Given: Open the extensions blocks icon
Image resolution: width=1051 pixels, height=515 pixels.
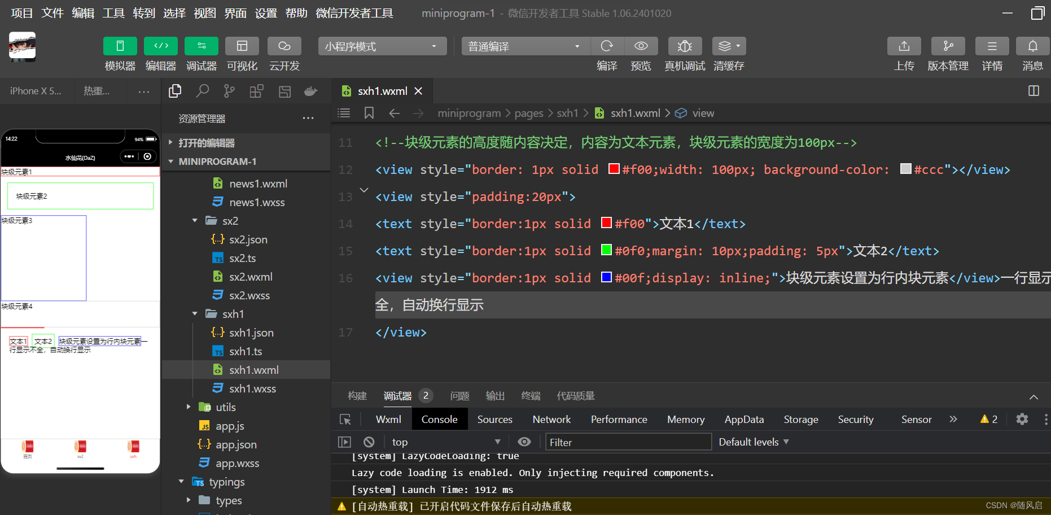Looking at the screenshot, I should 256,91.
